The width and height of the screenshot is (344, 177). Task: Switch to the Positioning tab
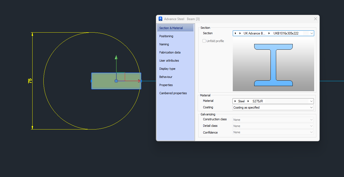click(x=175, y=36)
